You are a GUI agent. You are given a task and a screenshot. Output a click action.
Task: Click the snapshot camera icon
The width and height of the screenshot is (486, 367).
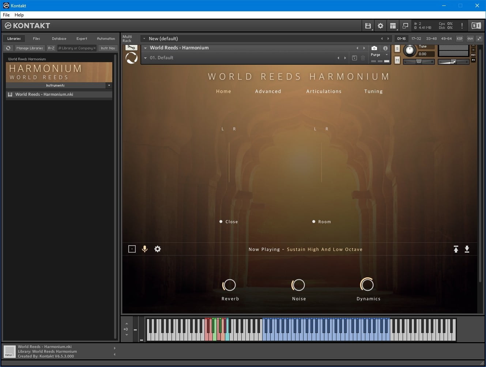374,48
